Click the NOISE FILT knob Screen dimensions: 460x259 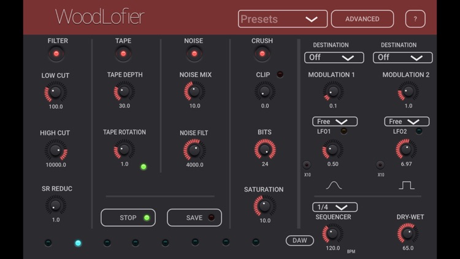pos(194,150)
